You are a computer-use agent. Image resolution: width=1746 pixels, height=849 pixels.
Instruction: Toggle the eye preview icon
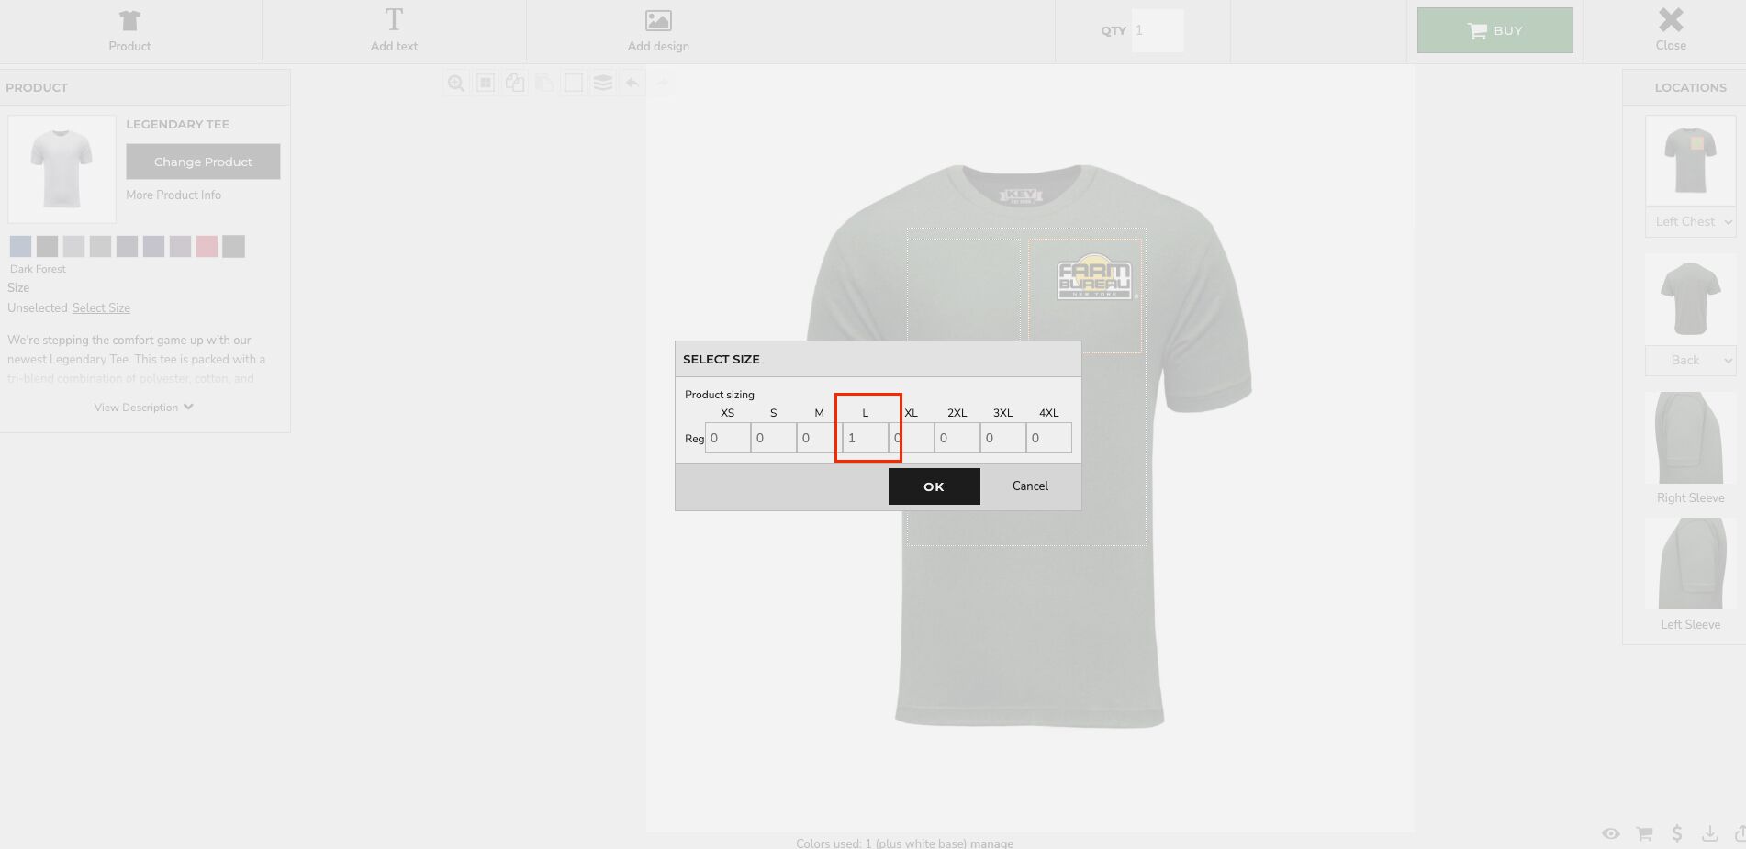tap(1611, 833)
